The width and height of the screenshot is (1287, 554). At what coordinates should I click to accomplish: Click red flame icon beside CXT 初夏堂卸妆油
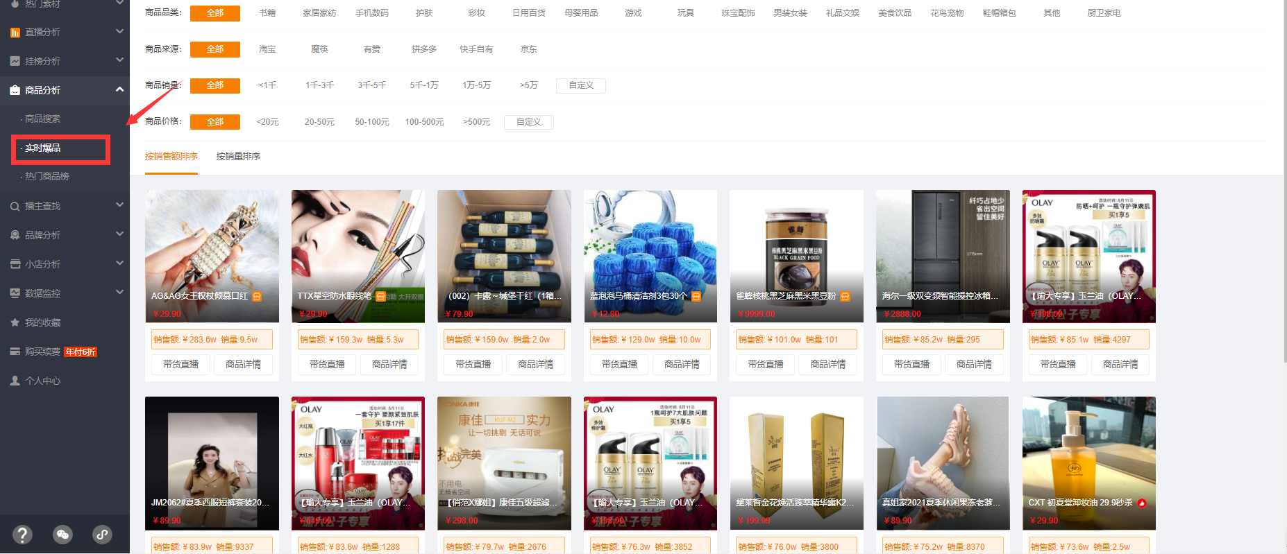coord(1142,503)
